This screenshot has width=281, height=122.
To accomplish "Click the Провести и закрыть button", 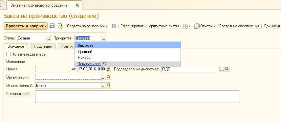I will [26, 26].
